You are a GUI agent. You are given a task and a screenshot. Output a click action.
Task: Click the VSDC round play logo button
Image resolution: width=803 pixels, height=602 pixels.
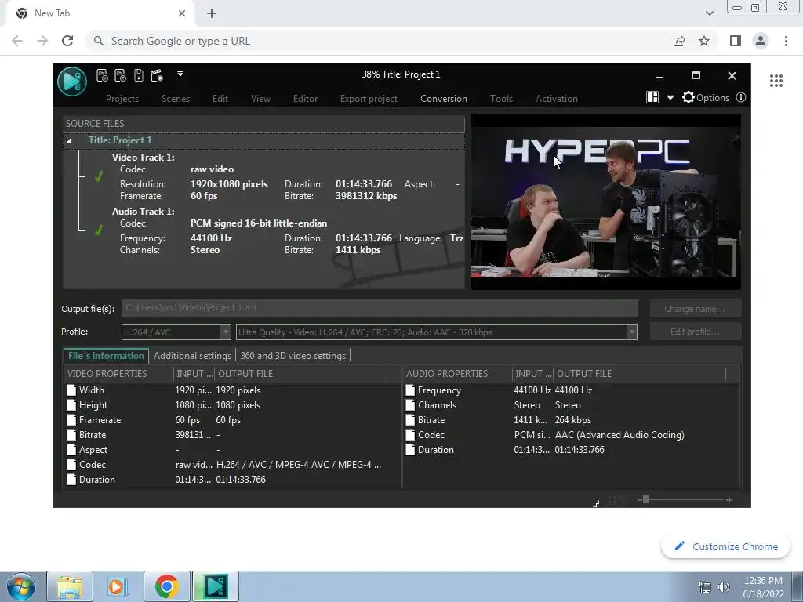(72, 82)
